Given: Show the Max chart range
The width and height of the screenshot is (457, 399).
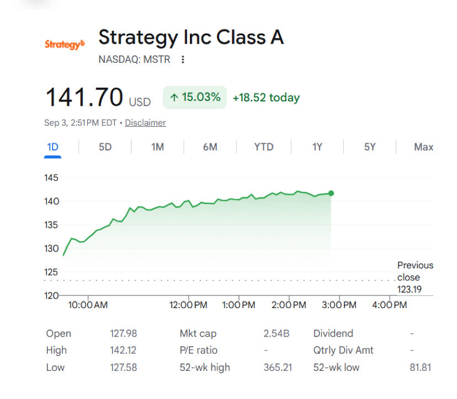Looking at the screenshot, I should (x=423, y=147).
